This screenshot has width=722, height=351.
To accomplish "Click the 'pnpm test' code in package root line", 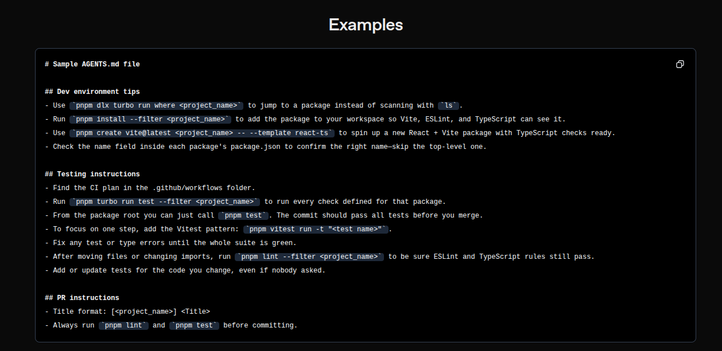I will 243,215.
